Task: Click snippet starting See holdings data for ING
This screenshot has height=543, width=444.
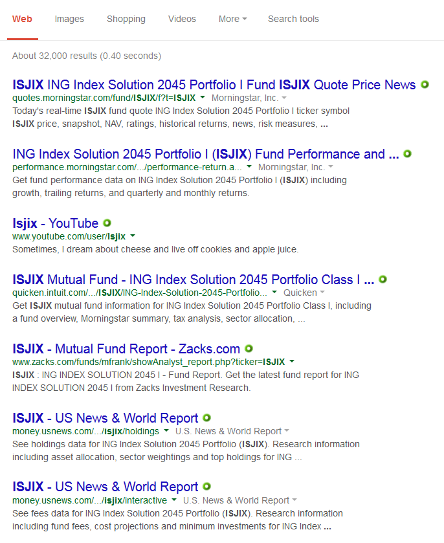Action: click(186, 450)
